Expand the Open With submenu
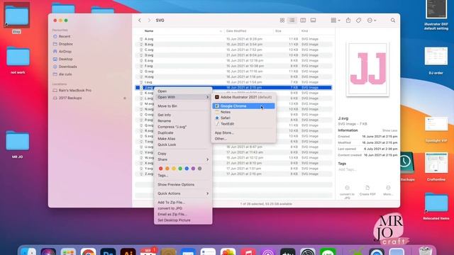The image size is (454, 255). click(183, 97)
